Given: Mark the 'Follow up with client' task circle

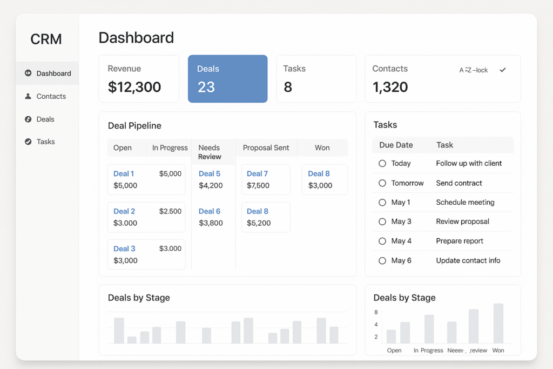Looking at the screenshot, I should [382, 163].
